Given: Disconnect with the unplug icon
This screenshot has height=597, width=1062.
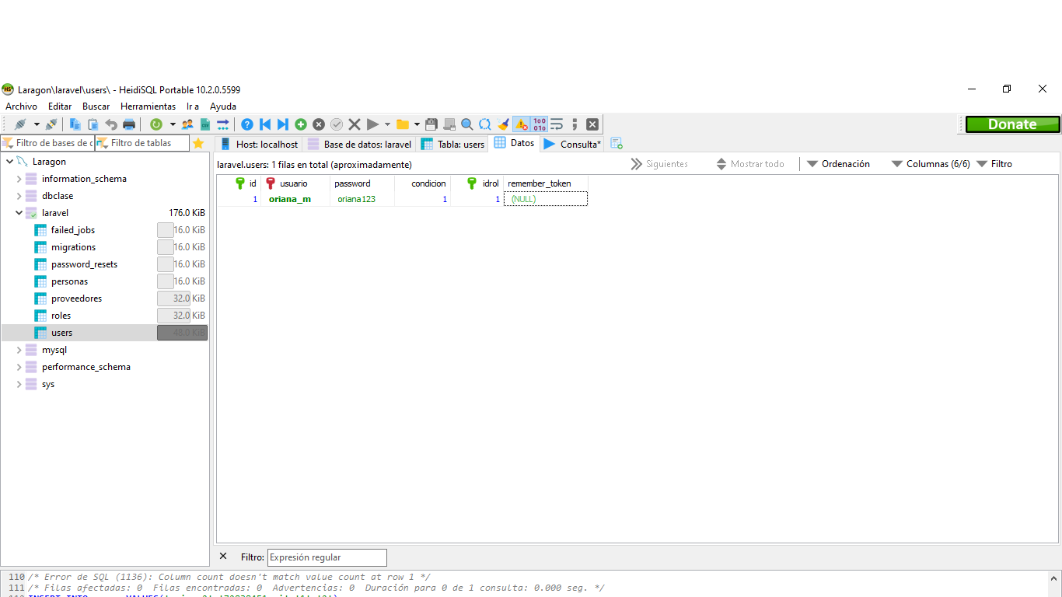Looking at the screenshot, I should (x=51, y=124).
